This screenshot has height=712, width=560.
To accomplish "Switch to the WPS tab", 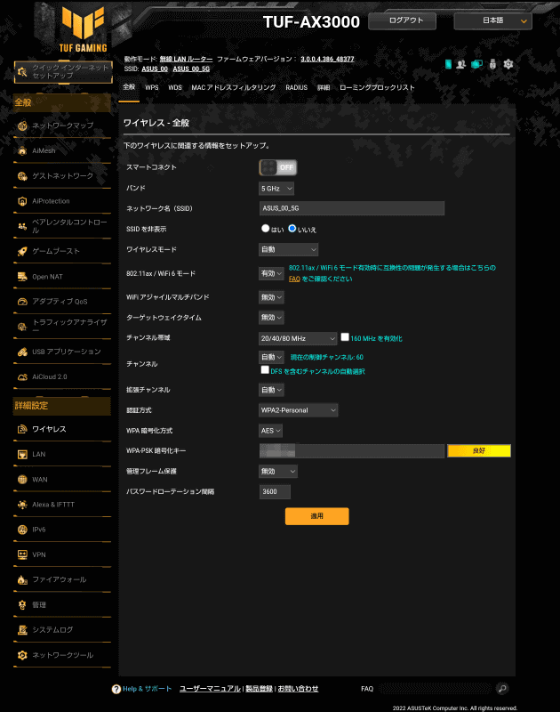I will click(152, 87).
